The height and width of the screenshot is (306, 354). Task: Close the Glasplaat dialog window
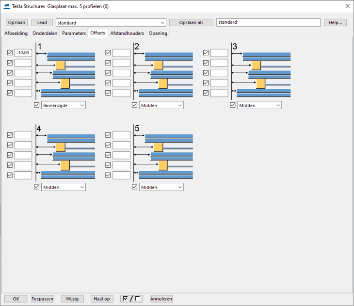[347, 6]
